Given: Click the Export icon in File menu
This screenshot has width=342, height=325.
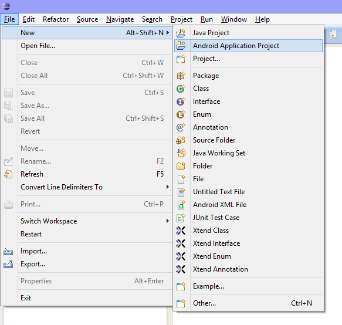Looking at the screenshot, I should point(8,264).
